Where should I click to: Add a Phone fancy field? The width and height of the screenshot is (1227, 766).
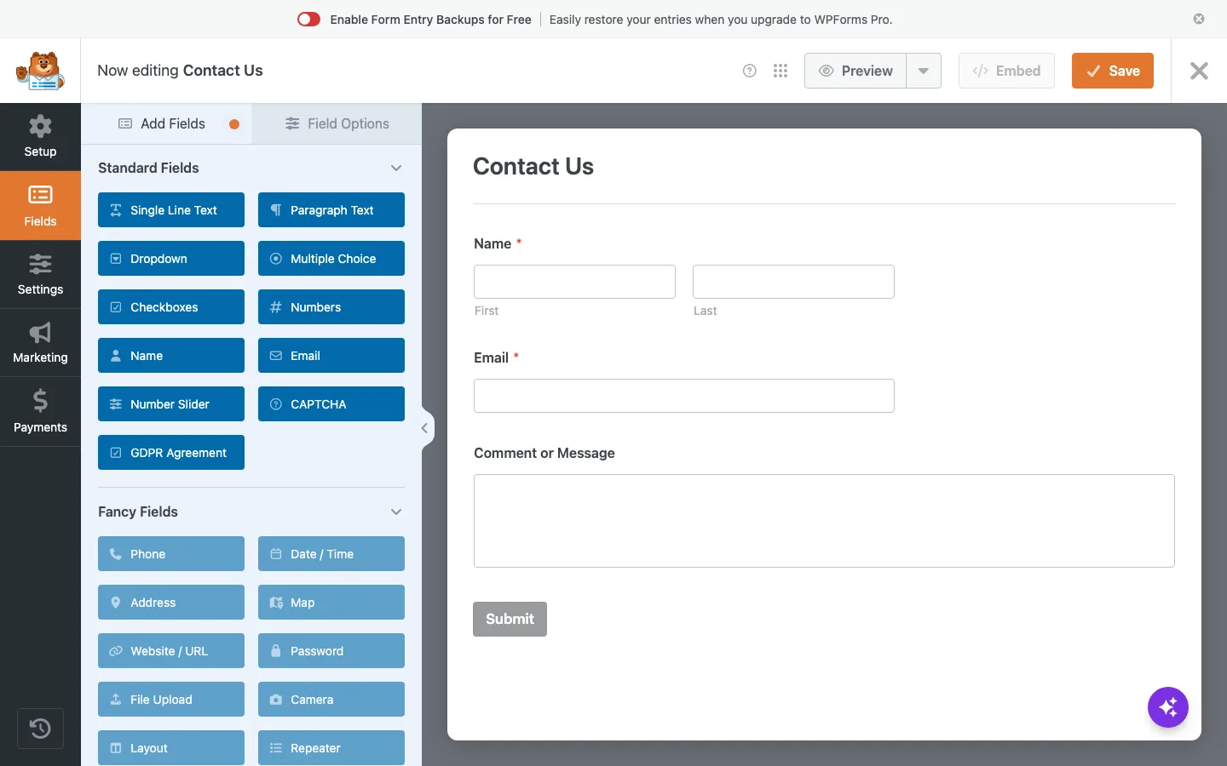click(x=171, y=554)
